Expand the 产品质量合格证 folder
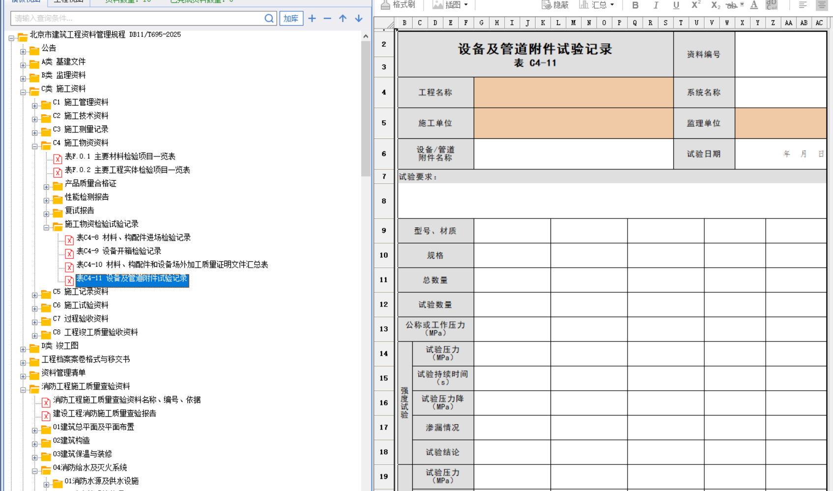This screenshot has height=491, width=833. [47, 187]
